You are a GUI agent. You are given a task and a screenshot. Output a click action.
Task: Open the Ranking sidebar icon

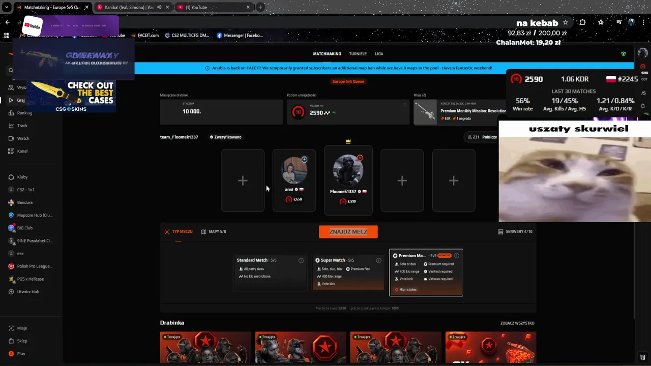11,113
